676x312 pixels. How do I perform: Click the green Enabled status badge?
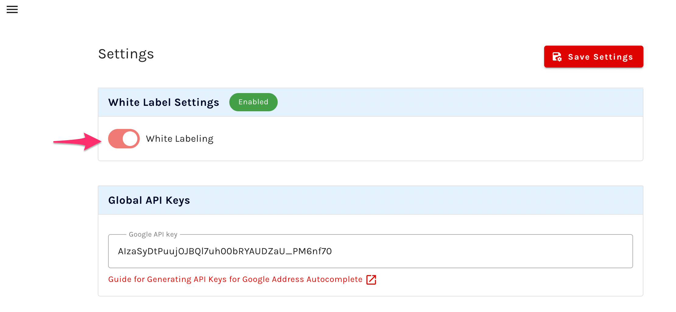point(253,102)
